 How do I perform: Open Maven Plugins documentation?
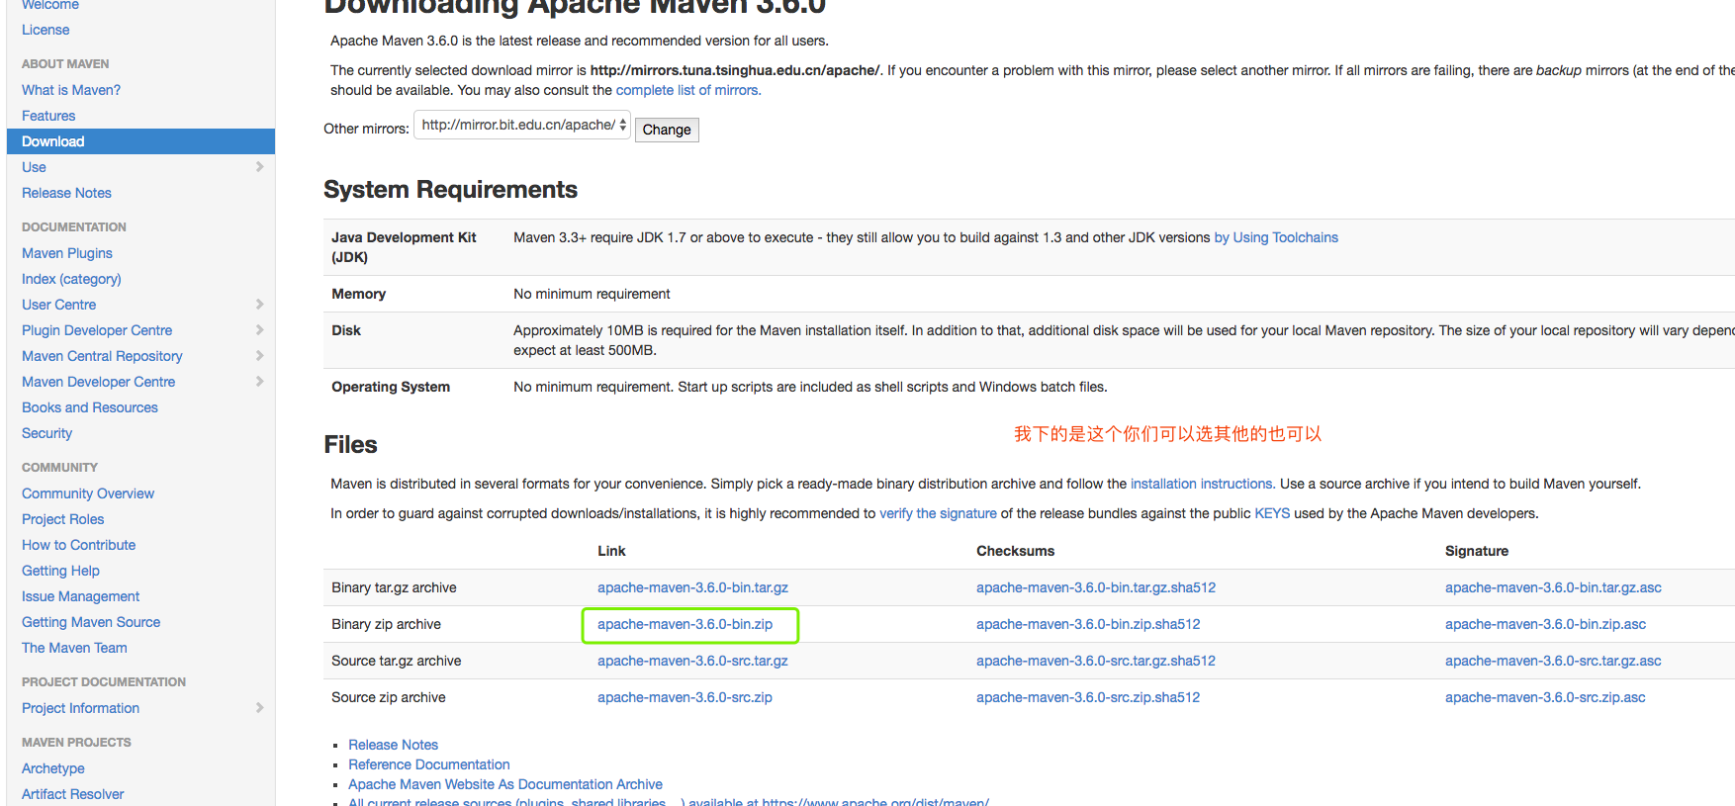[x=67, y=253]
